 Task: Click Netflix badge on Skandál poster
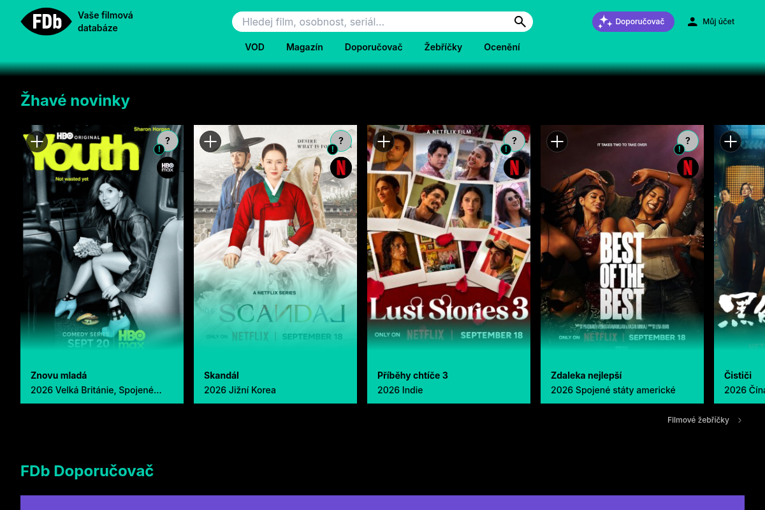pyautogui.click(x=341, y=168)
